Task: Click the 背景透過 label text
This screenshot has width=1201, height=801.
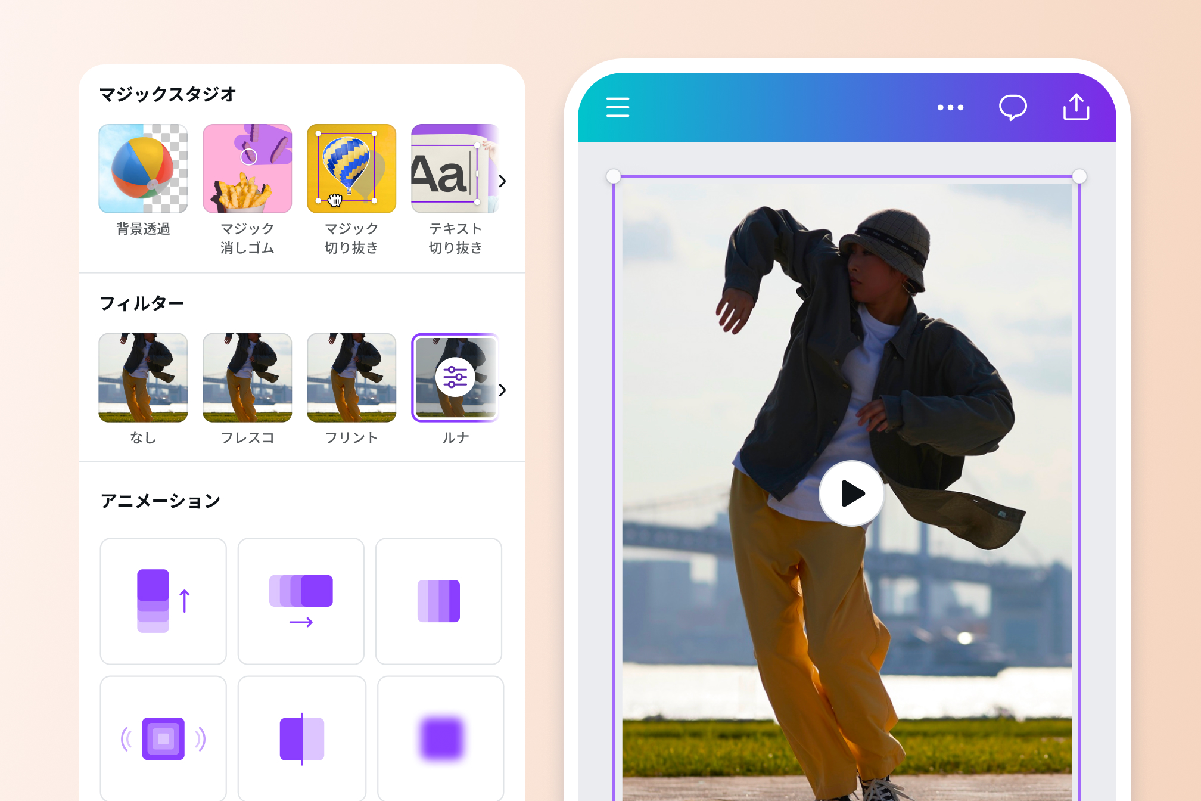Action: coord(143,229)
